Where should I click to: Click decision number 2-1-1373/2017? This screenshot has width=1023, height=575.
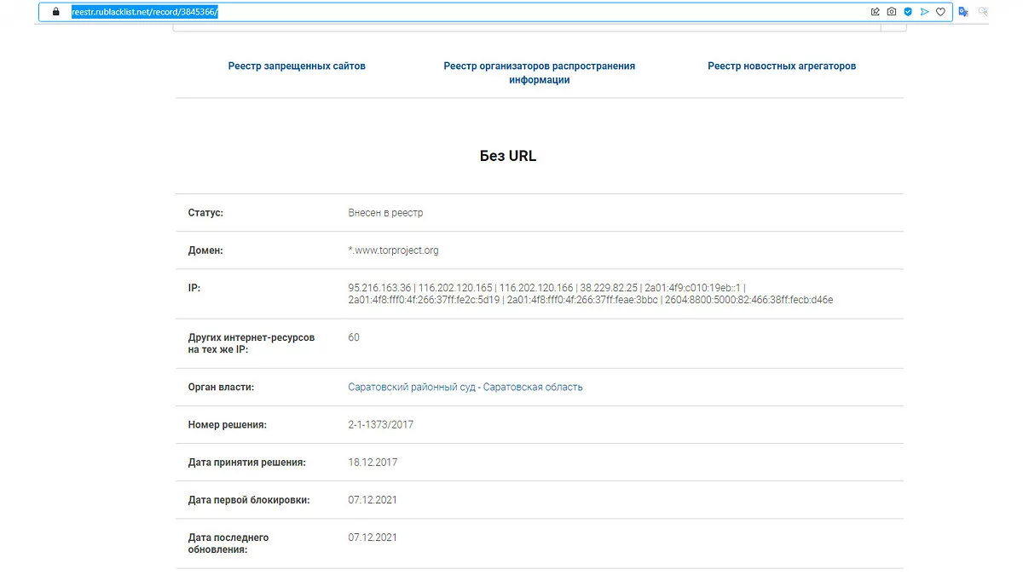tap(381, 424)
